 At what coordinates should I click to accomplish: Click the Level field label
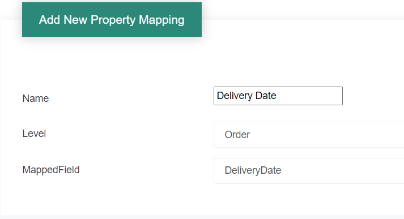click(x=34, y=134)
